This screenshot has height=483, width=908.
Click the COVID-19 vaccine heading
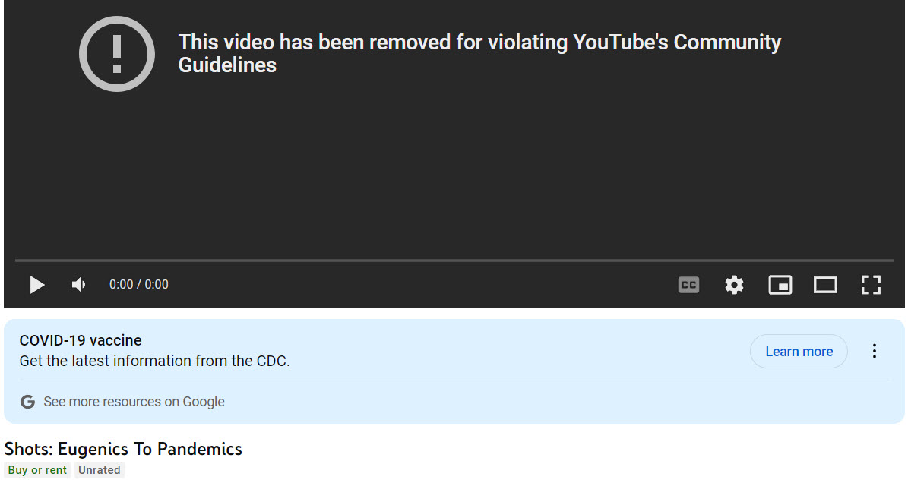[81, 340]
